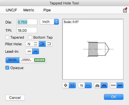This screenshot has width=129, height=105.
Task: Choose the flat-bottom pilot hole icon
Action: pyautogui.click(x=49, y=44)
